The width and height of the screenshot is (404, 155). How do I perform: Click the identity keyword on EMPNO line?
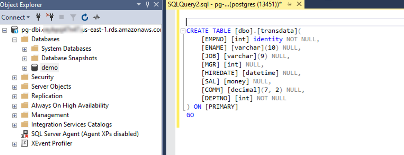[x=268, y=39]
